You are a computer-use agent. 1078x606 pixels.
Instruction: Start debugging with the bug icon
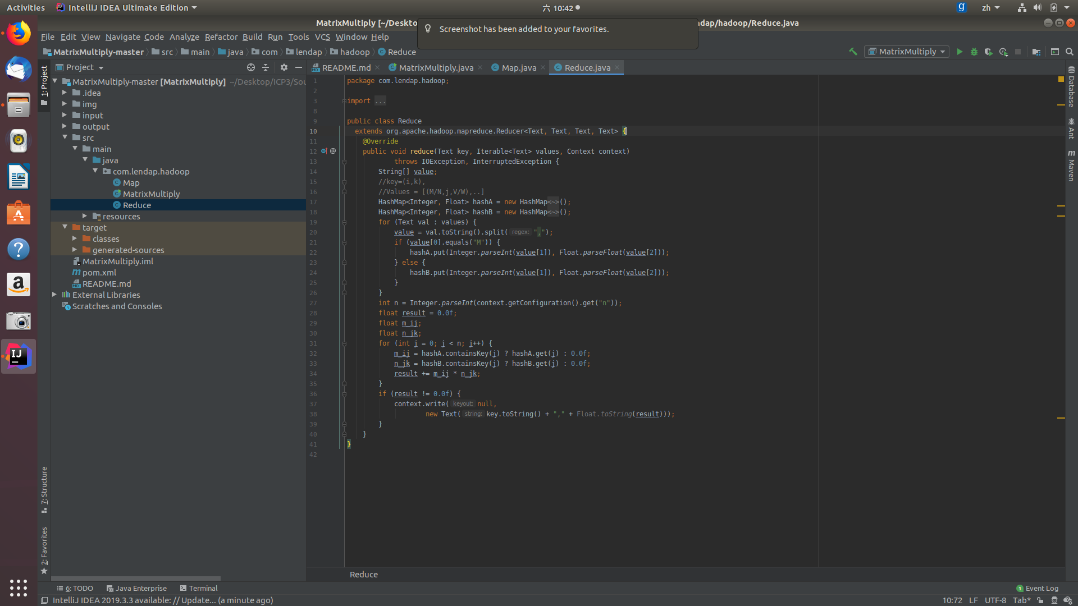click(x=974, y=52)
